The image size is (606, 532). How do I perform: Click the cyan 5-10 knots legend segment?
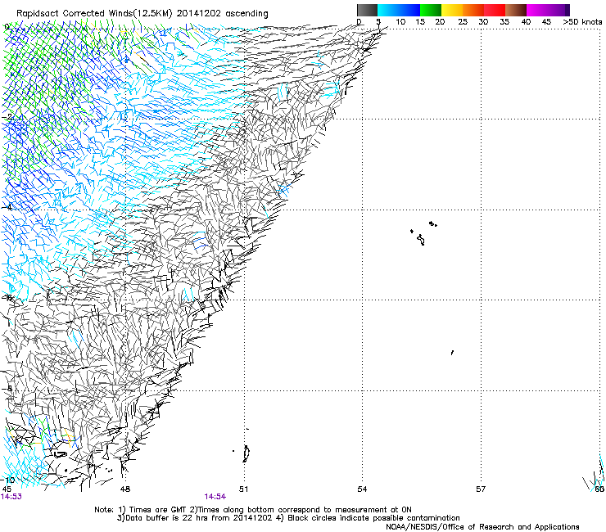click(x=388, y=10)
